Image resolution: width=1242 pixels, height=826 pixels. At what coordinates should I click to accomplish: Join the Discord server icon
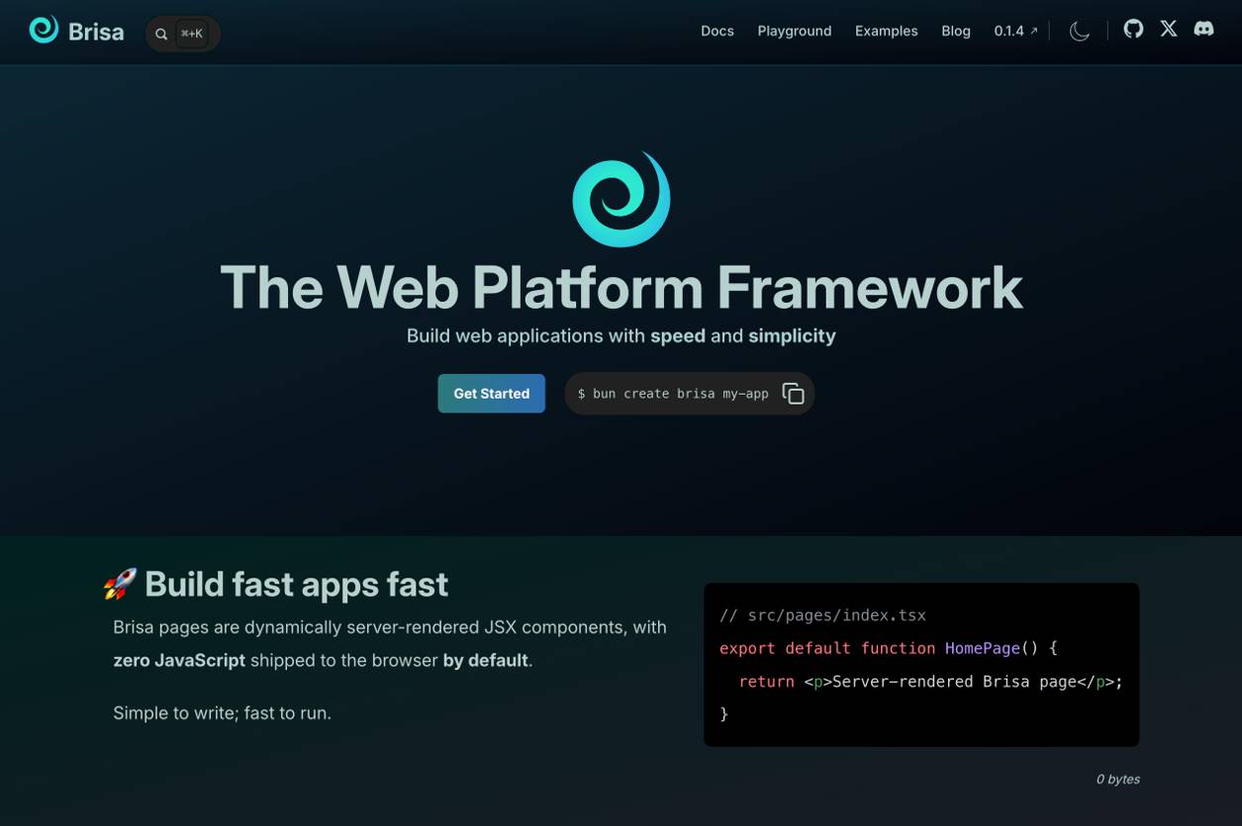[x=1203, y=29]
